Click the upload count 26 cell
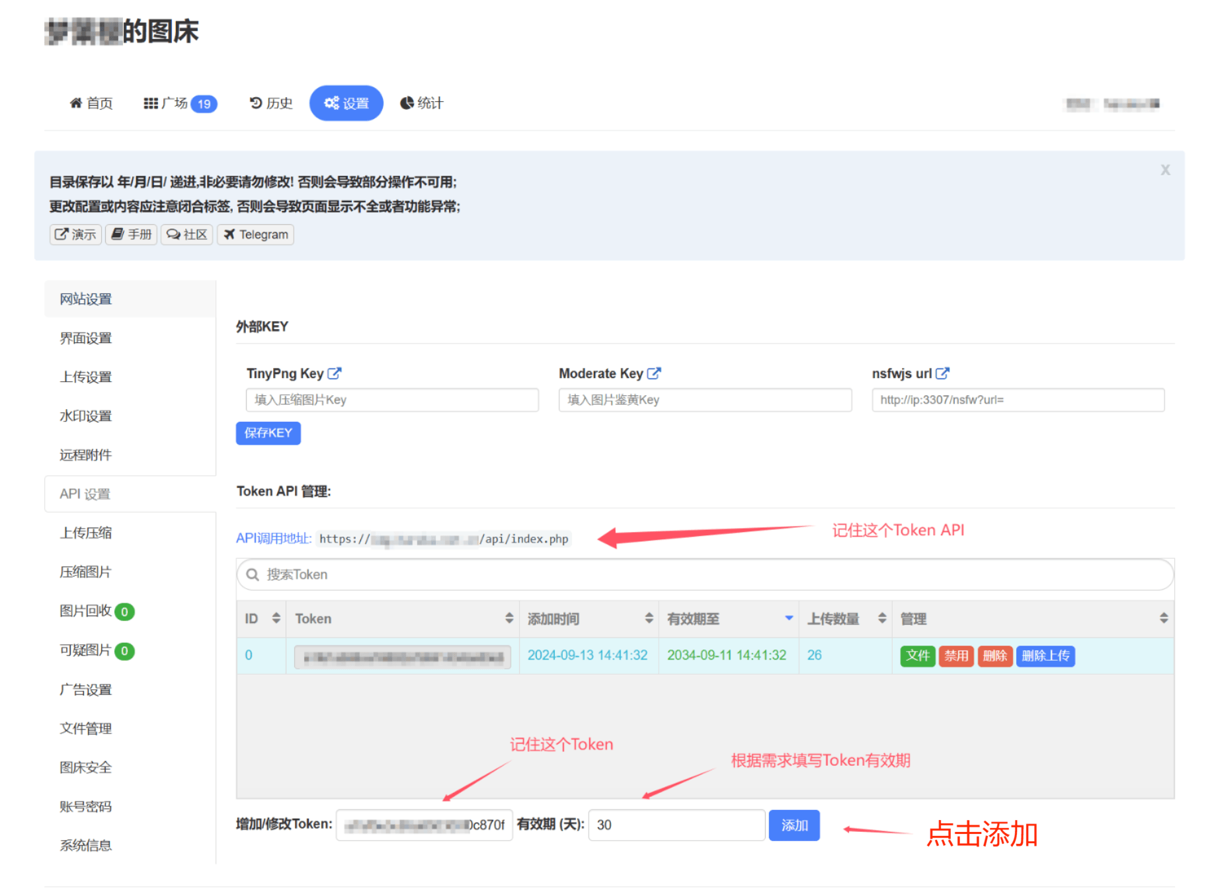The image size is (1214, 894). click(815, 655)
